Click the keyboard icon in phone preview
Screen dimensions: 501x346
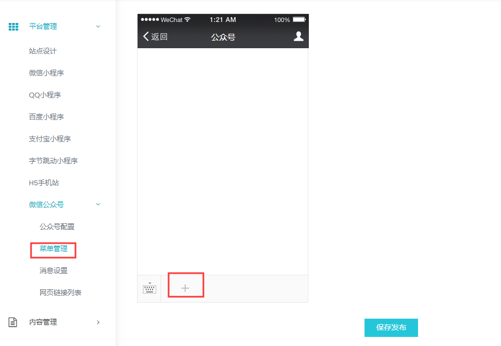pyautogui.click(x=149, y=288)
